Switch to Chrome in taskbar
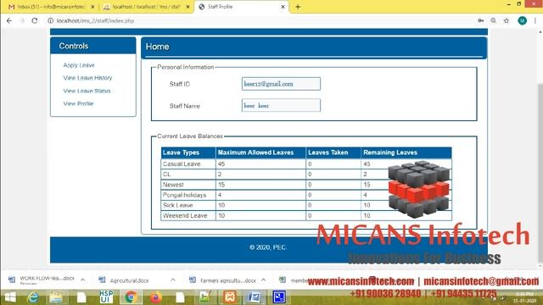The width and height of the screenshot is (543, 305). [x=131, y=297]
